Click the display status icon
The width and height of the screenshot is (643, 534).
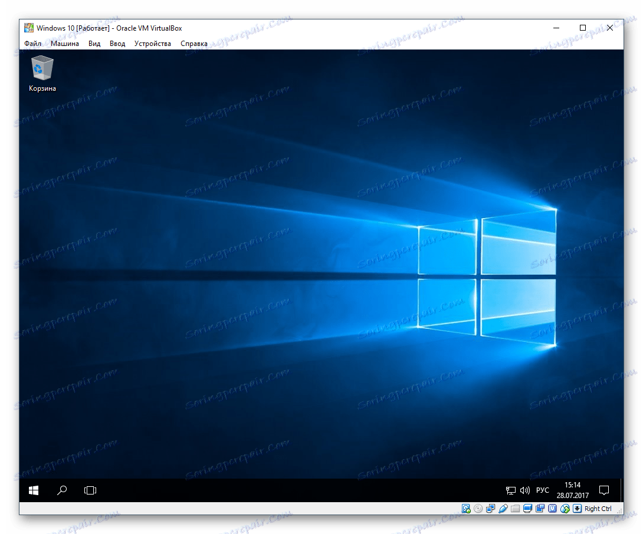click(528, 509)
